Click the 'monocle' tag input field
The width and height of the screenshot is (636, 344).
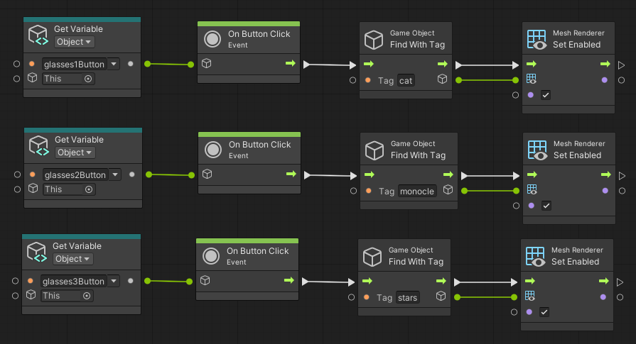pyautogui.click(x=416, y=192)
